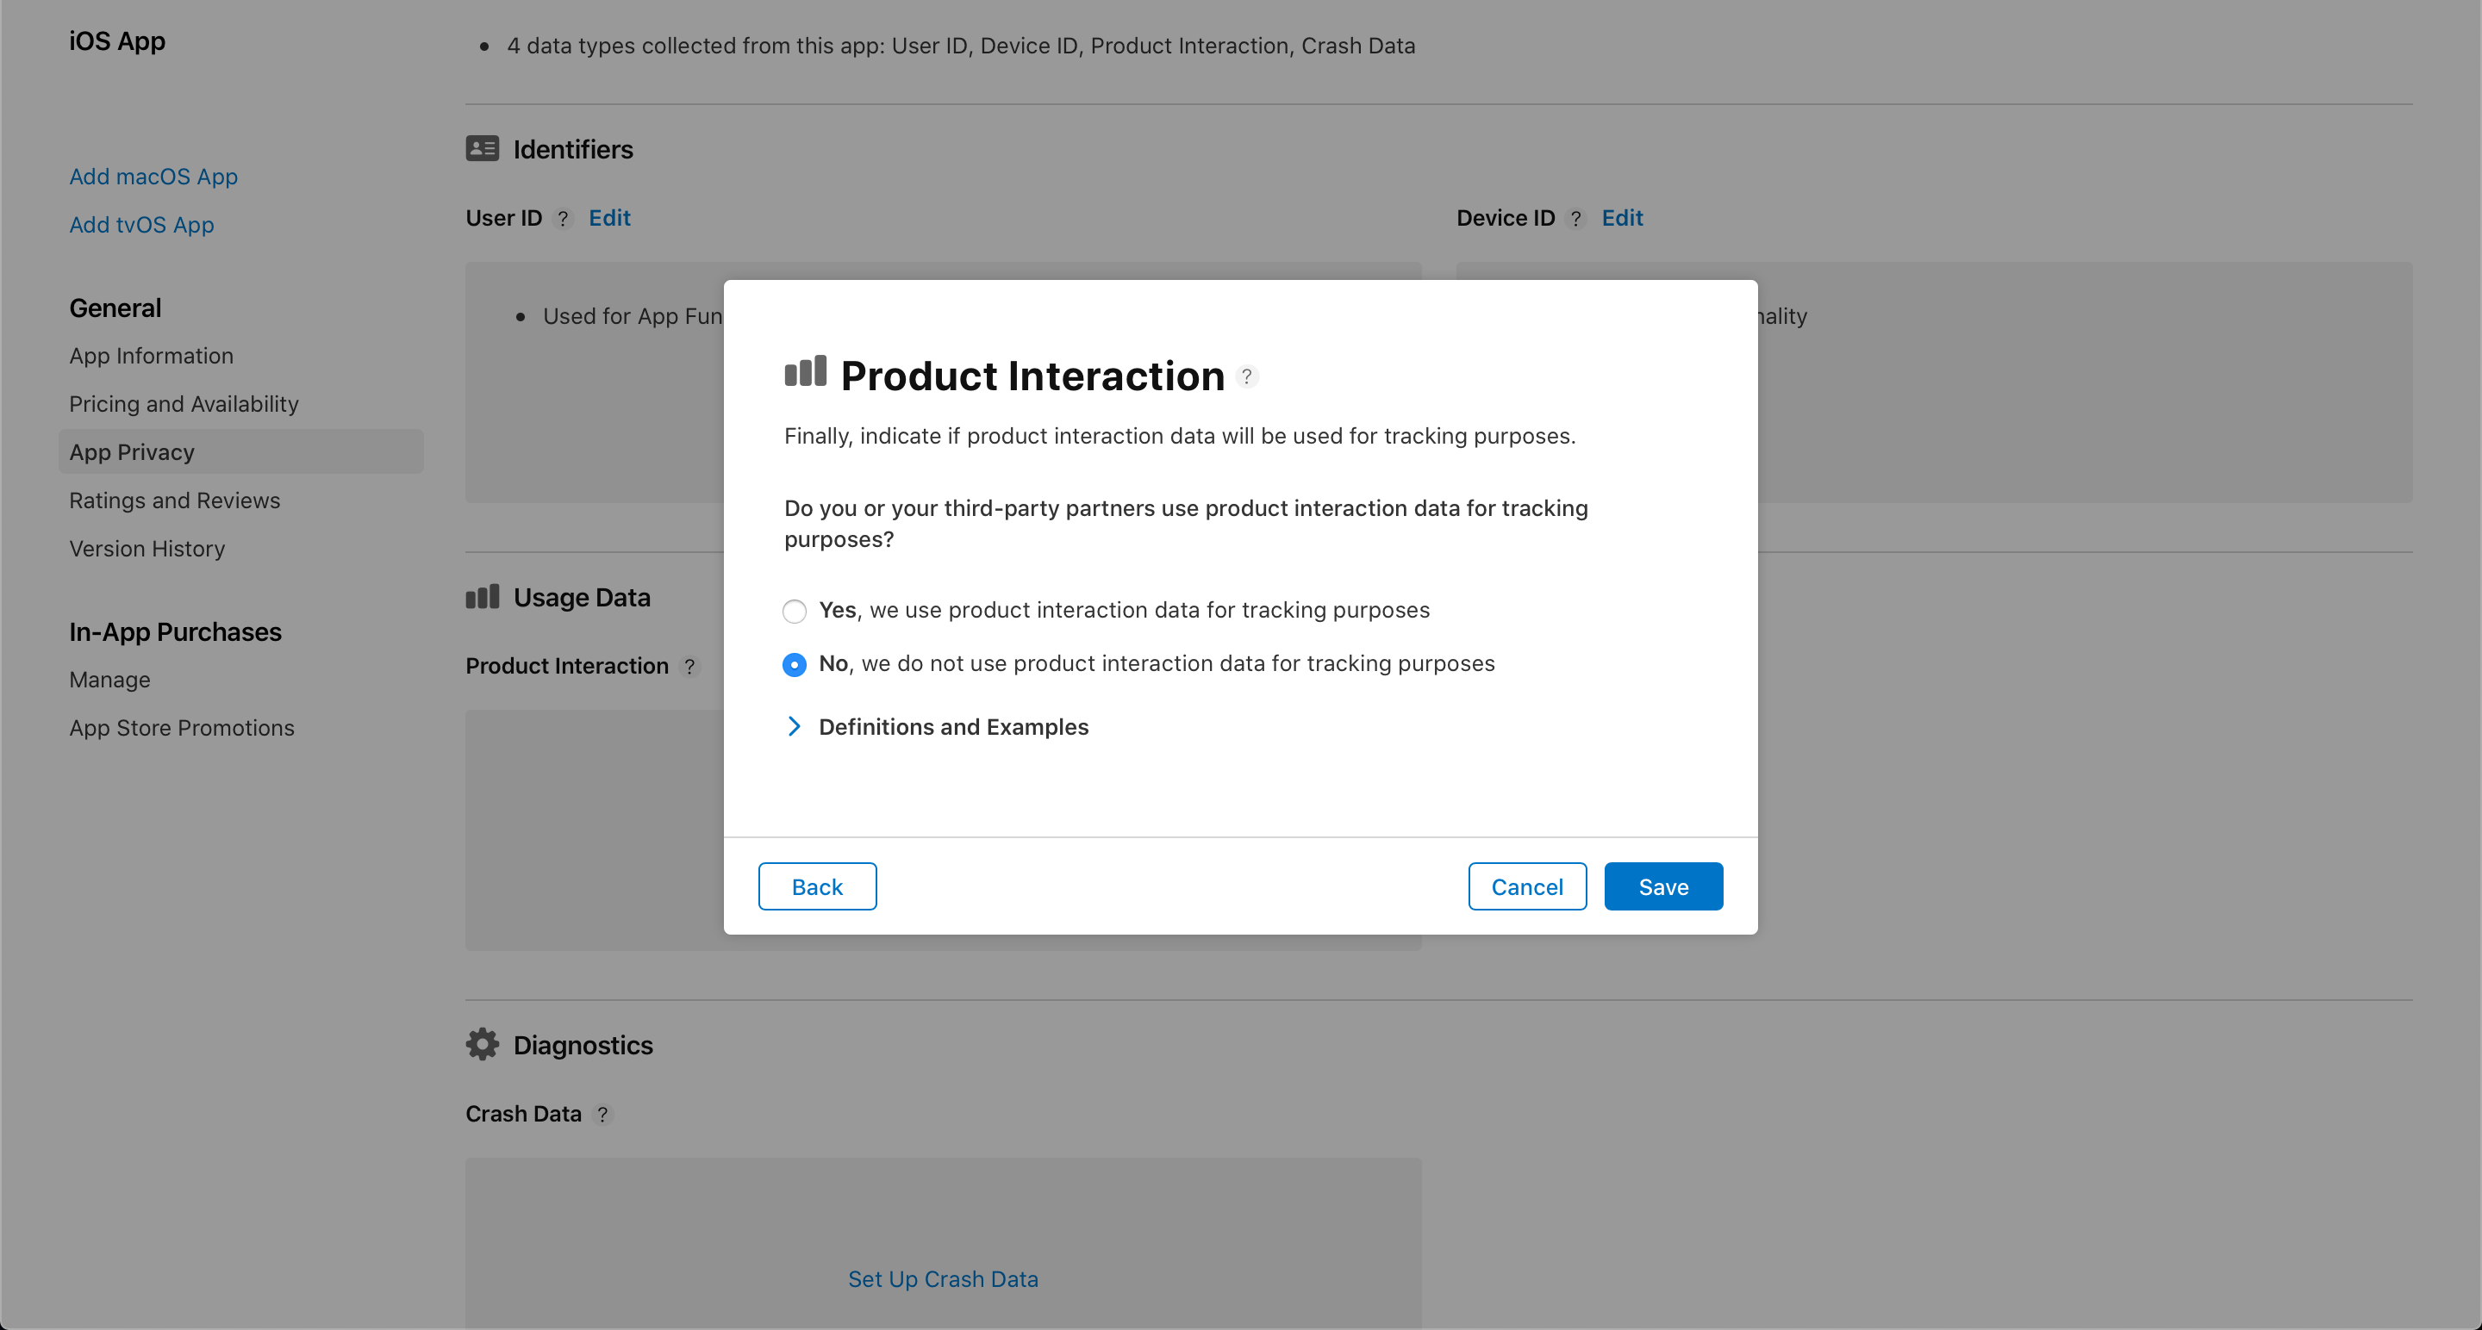Cancel the Product Interaction dialog

[x=1527, y=886]
